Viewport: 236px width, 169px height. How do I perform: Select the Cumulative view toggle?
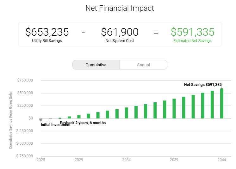pyautogui.click(x=96, y=65)
